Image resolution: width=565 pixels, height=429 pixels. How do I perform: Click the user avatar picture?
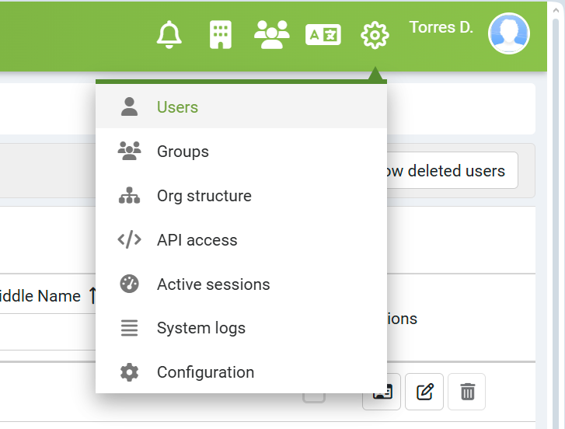click(x=509, y=33)
